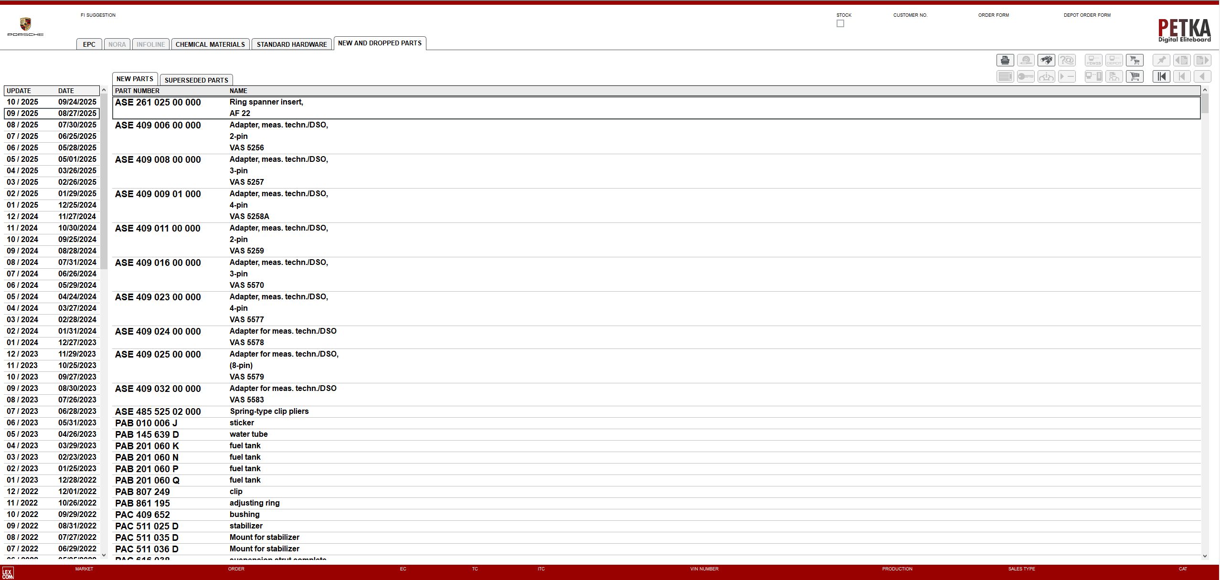The image size is (1220, 580).
Task: Select the NEW PARTS sub-tab
Action: point(135,79)
